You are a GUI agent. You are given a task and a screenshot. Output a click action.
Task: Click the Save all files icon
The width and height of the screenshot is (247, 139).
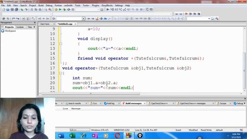point(16,10)
